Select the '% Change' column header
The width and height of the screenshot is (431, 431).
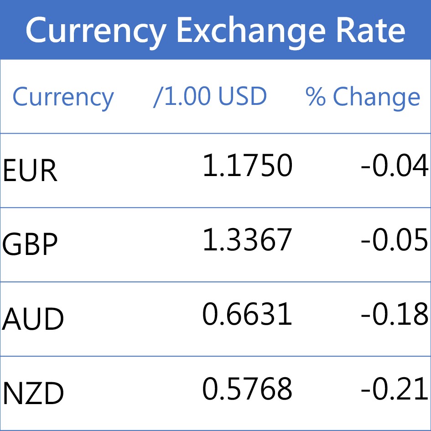click(x=363, y=96)
